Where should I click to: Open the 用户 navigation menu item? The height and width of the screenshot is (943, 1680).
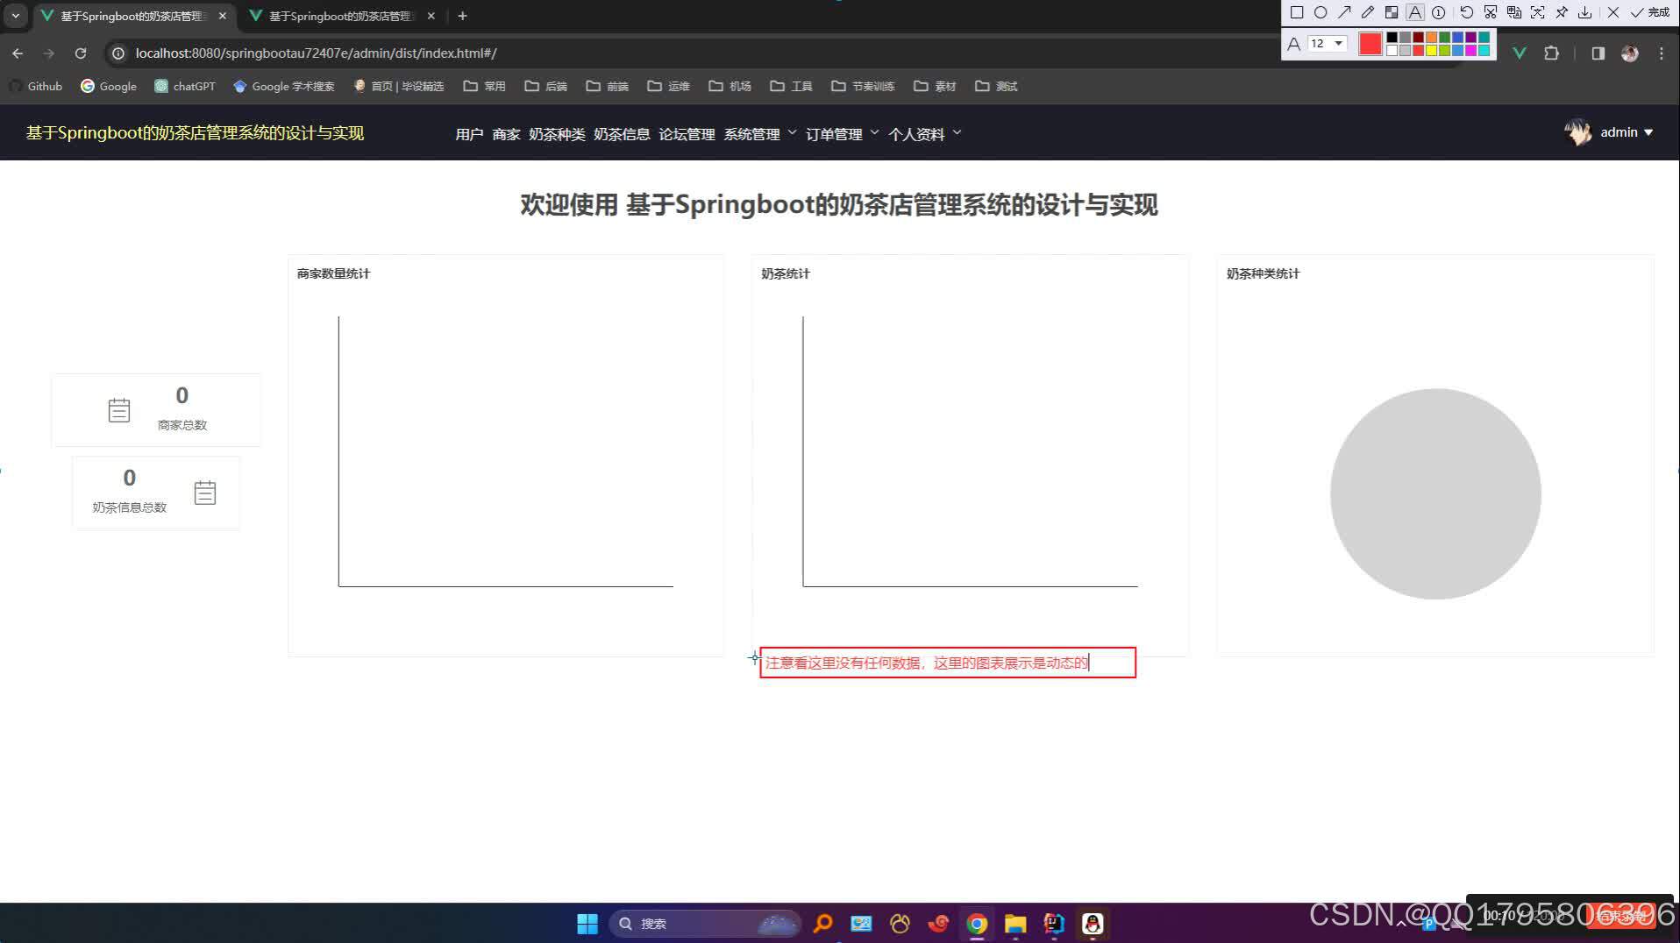click(x=470, y=133)
